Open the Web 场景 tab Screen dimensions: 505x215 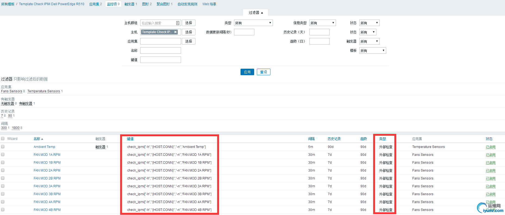[x=209, y=4]
